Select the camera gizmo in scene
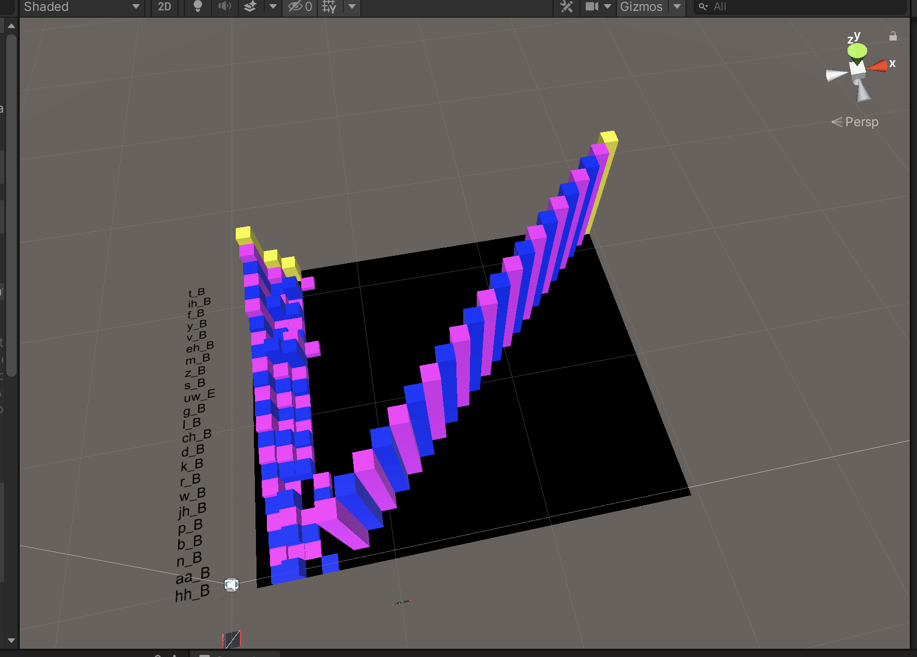Viewport: 917px width, 657px height. (x=231, y=585)
